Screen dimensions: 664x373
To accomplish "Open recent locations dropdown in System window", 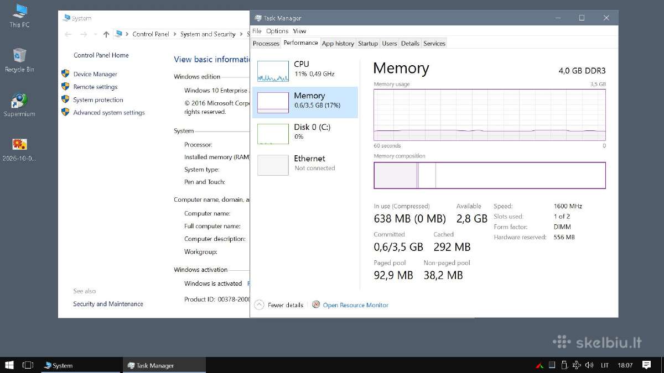I will click(95, 34).
